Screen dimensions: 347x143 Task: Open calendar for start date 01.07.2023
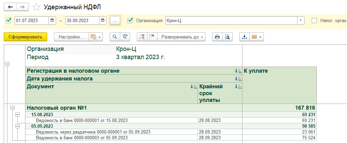coord(52,21)
